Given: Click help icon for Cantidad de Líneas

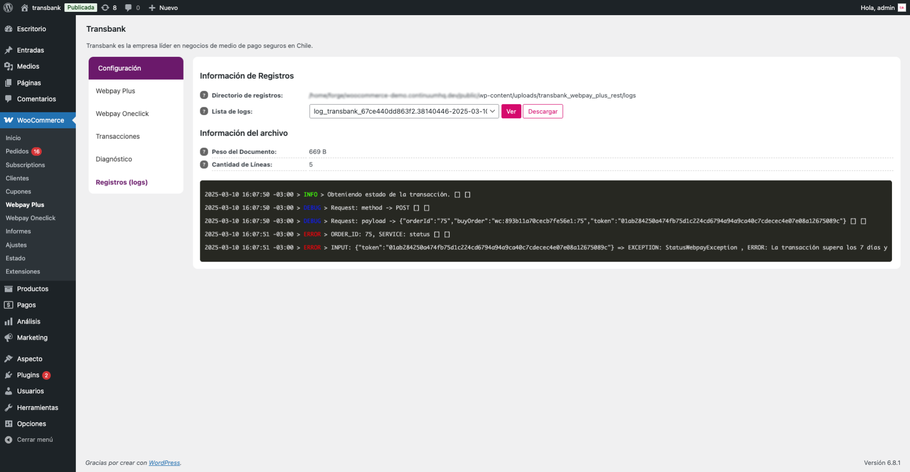Looking at the screenshot, I should (x=204, y=164).
